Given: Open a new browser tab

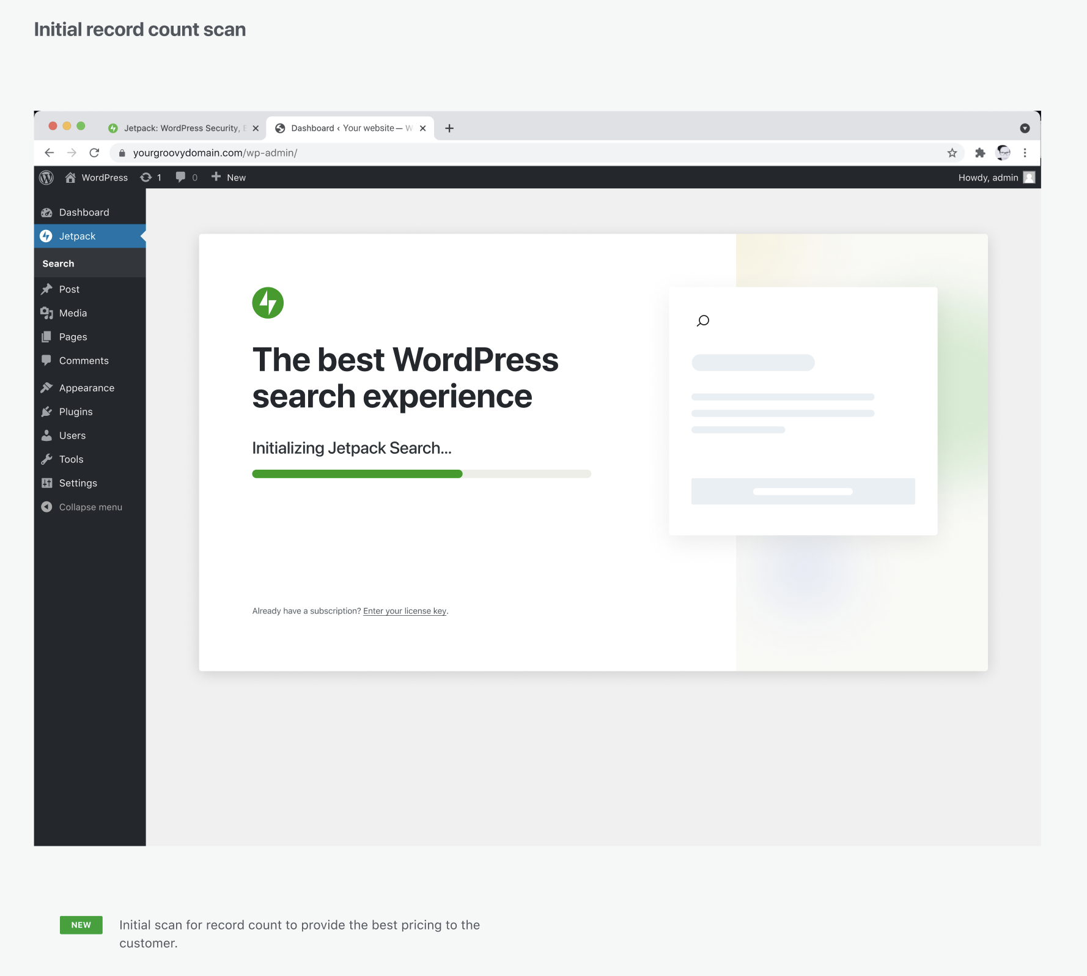Looking at the screenshot, I should (449, 128).
